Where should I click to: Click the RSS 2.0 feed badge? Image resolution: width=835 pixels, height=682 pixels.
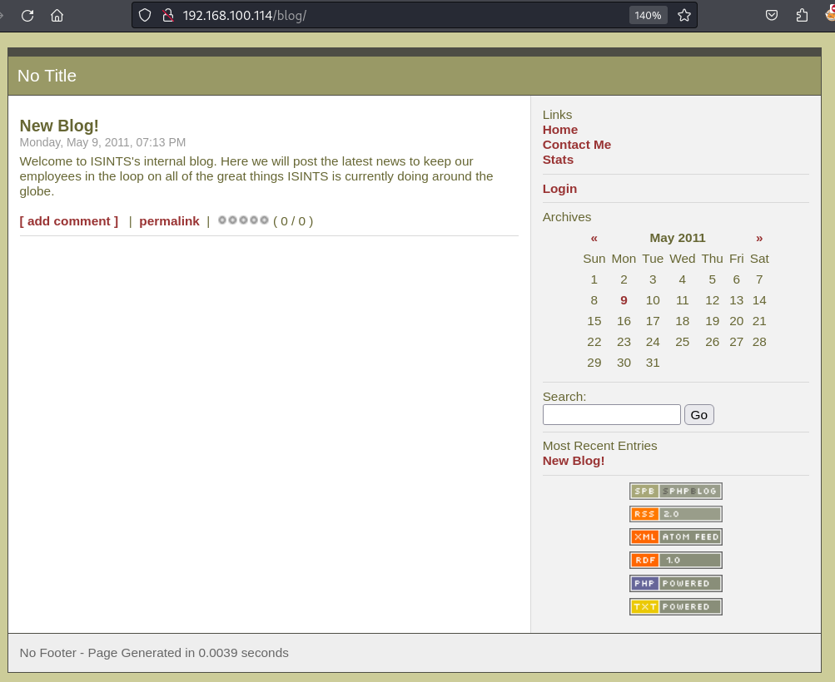(675, 514)
